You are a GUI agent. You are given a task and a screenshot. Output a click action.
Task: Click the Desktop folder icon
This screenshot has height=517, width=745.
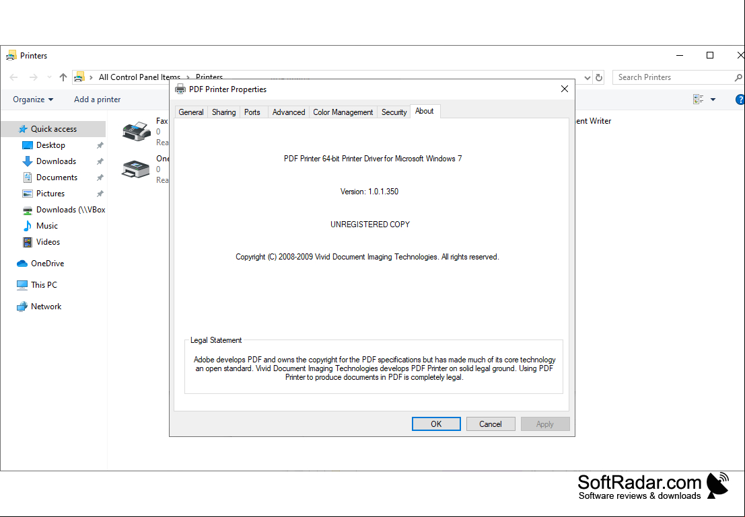tap(28, 145)
